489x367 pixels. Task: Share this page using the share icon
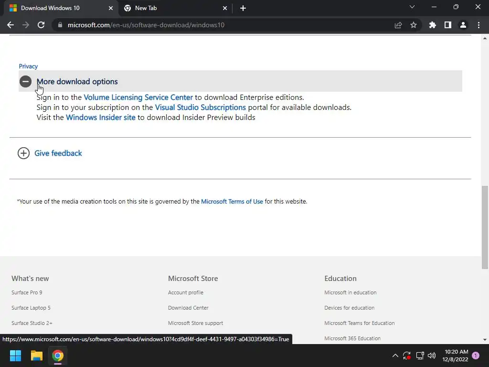(398, 25)
